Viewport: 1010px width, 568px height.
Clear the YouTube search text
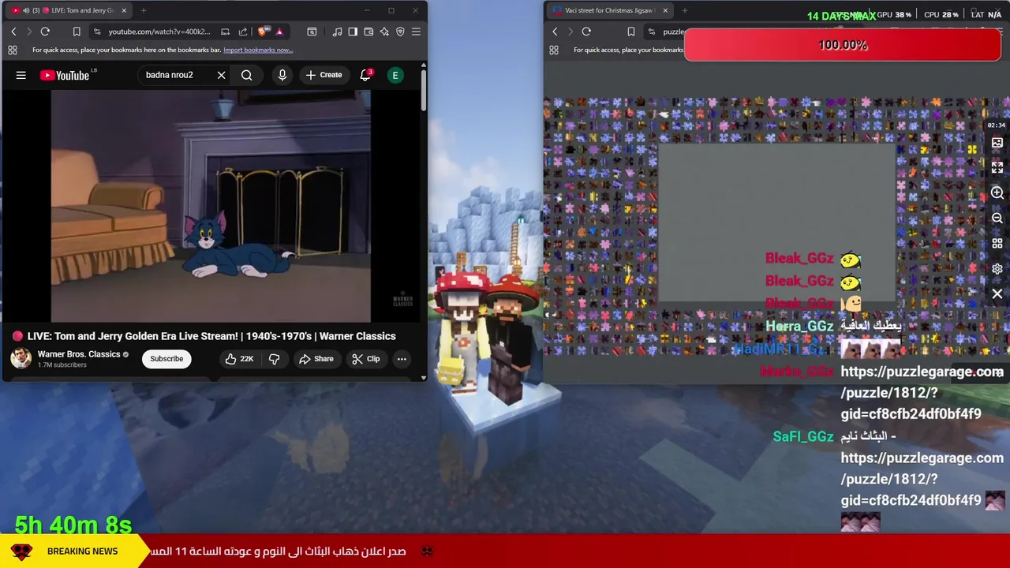click(222, 75)
